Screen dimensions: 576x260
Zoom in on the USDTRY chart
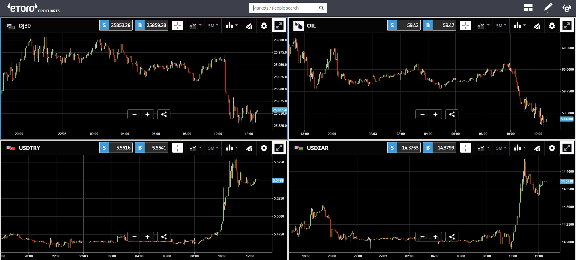coord(147,237)
